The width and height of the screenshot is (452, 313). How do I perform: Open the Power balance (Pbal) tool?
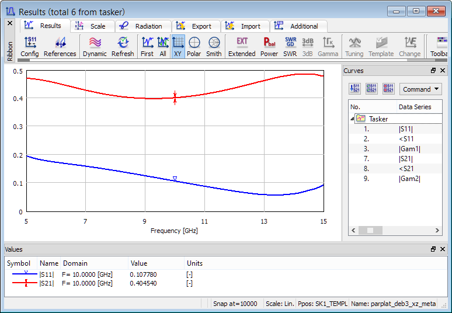click(269, 46)
